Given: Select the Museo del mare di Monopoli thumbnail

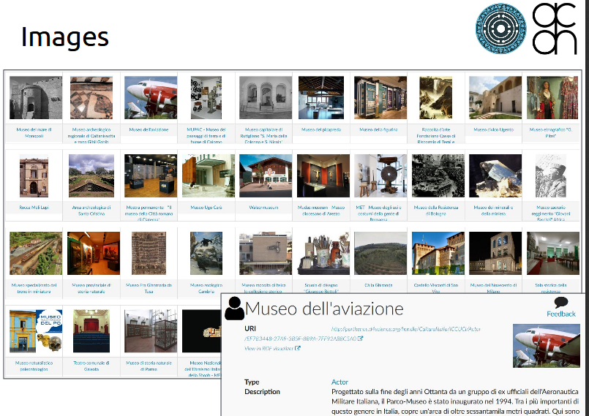Looking at the screenshot, I should coord(36,98).
